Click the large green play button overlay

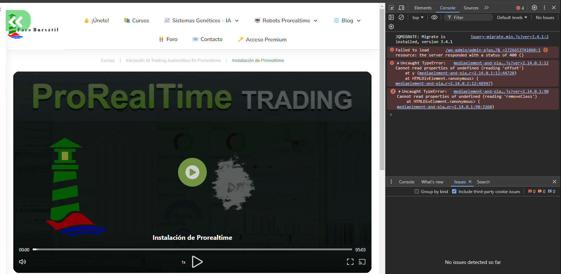tap(192, 172)
